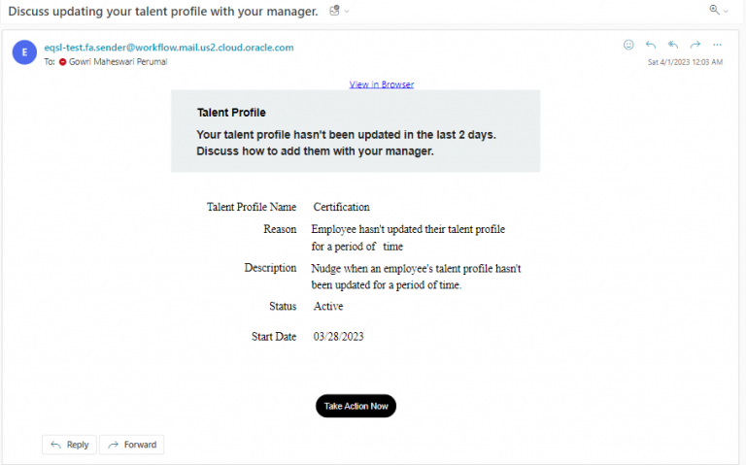Screen dimensions: 746x465
Task: Click the sender email address link
Action: (x=169, y=48)
